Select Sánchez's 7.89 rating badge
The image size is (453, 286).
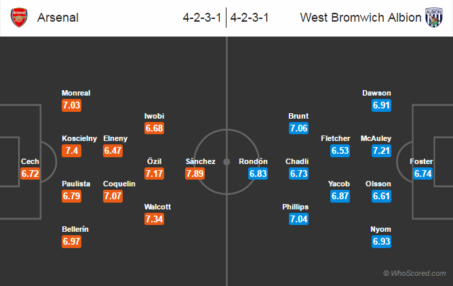pyautogui.click(x=195, y=173)
